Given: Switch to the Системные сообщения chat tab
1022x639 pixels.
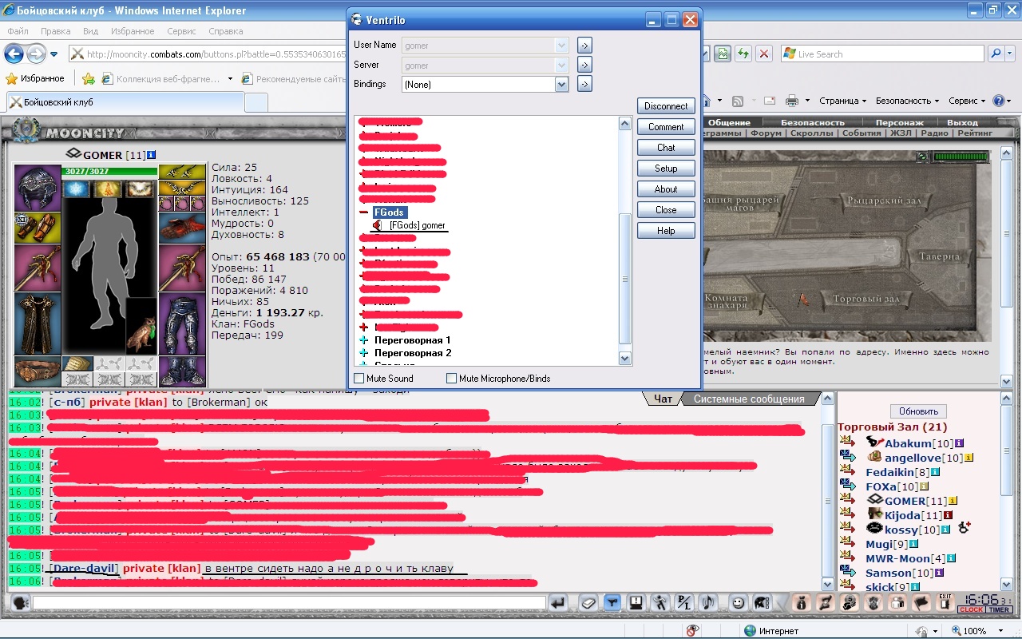Looking at the screenshot, I should pos(750,399).
